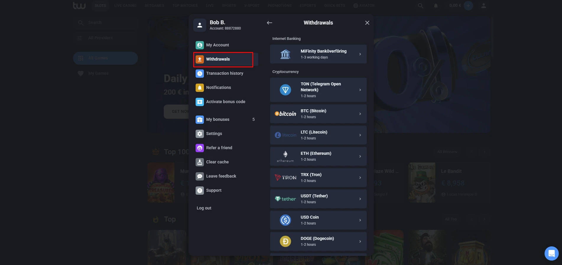Click the My Account teal icon

tap(200, 45)
